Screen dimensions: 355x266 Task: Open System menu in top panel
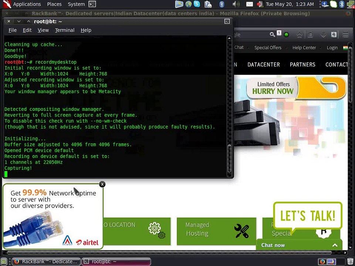(76, 4)
